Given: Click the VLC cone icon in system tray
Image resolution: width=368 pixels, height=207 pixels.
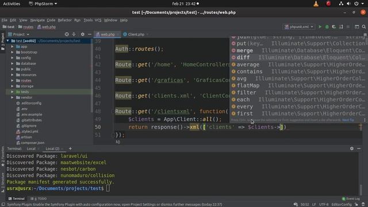Looking at the screenshot, I should 316,4.
